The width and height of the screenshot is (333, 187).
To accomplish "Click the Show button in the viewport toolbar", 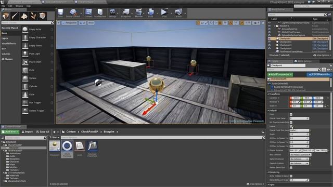I will (91, 23).
